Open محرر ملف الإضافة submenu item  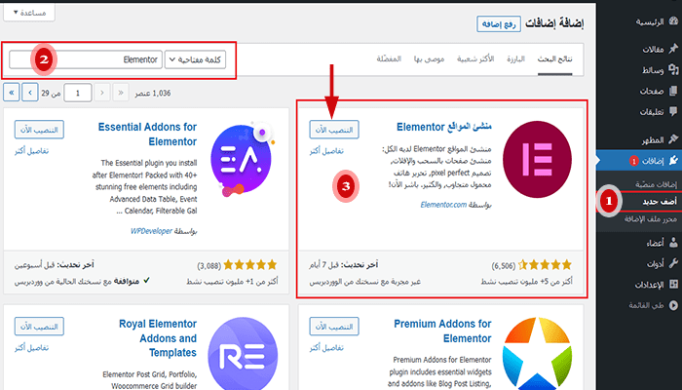tap(651, 219)
